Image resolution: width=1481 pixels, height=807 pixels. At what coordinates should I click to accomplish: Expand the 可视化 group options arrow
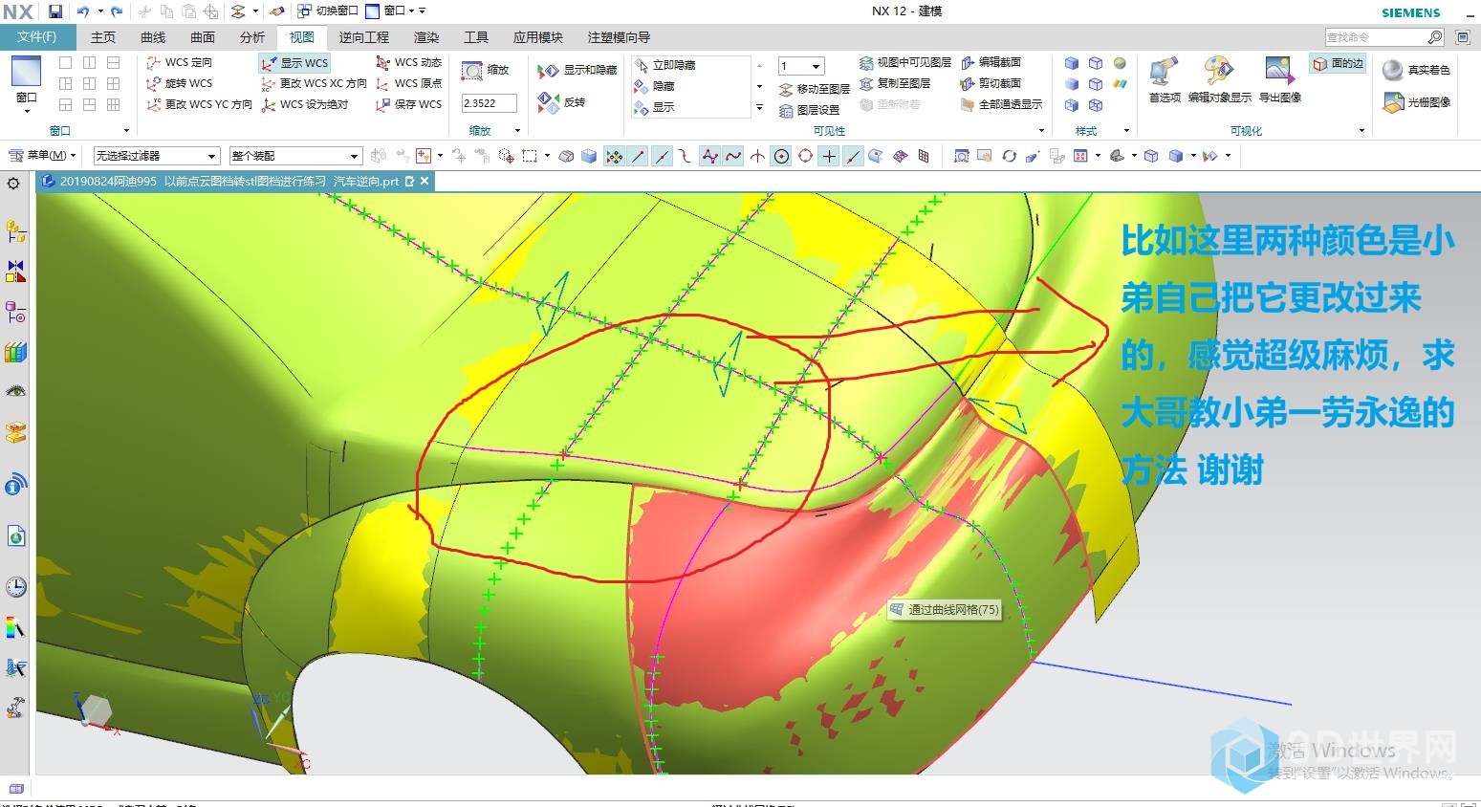[x=1362, y=131]
